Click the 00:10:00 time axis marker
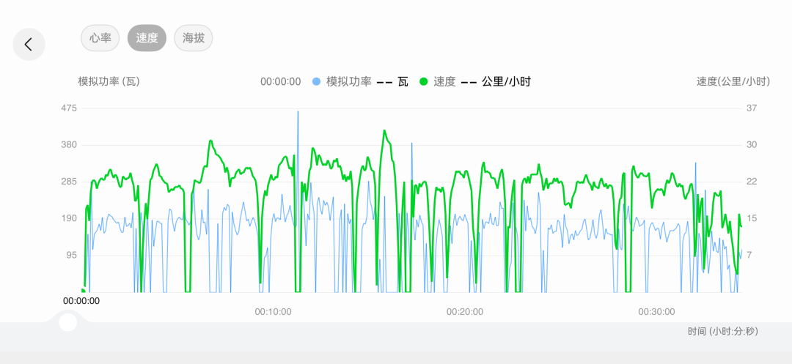This screenshot has width=792, height=364. (x=273, y=311)
